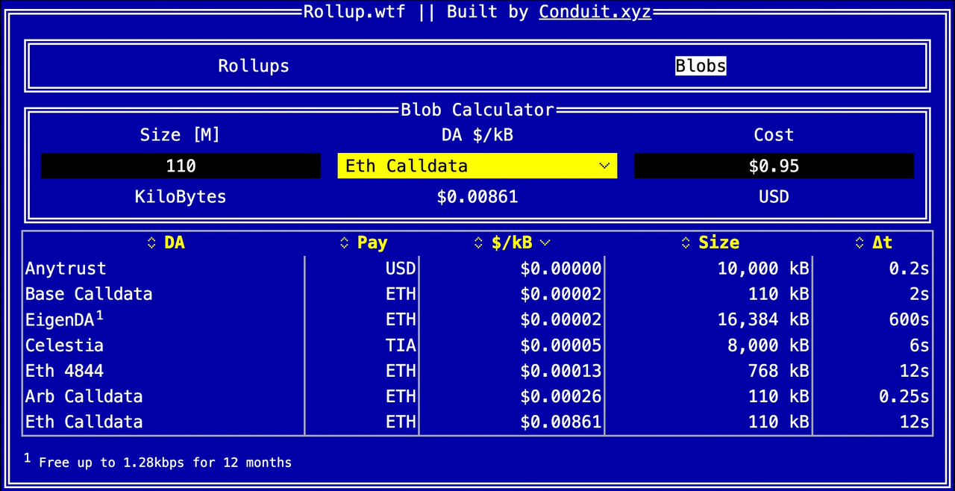
Task: Click the EigenDA footnote superscript 1
Action: (99, 315)
